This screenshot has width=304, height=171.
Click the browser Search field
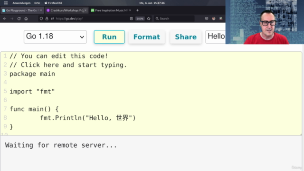pos(174,19)
